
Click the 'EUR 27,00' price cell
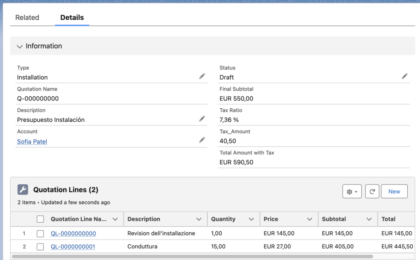277,246
